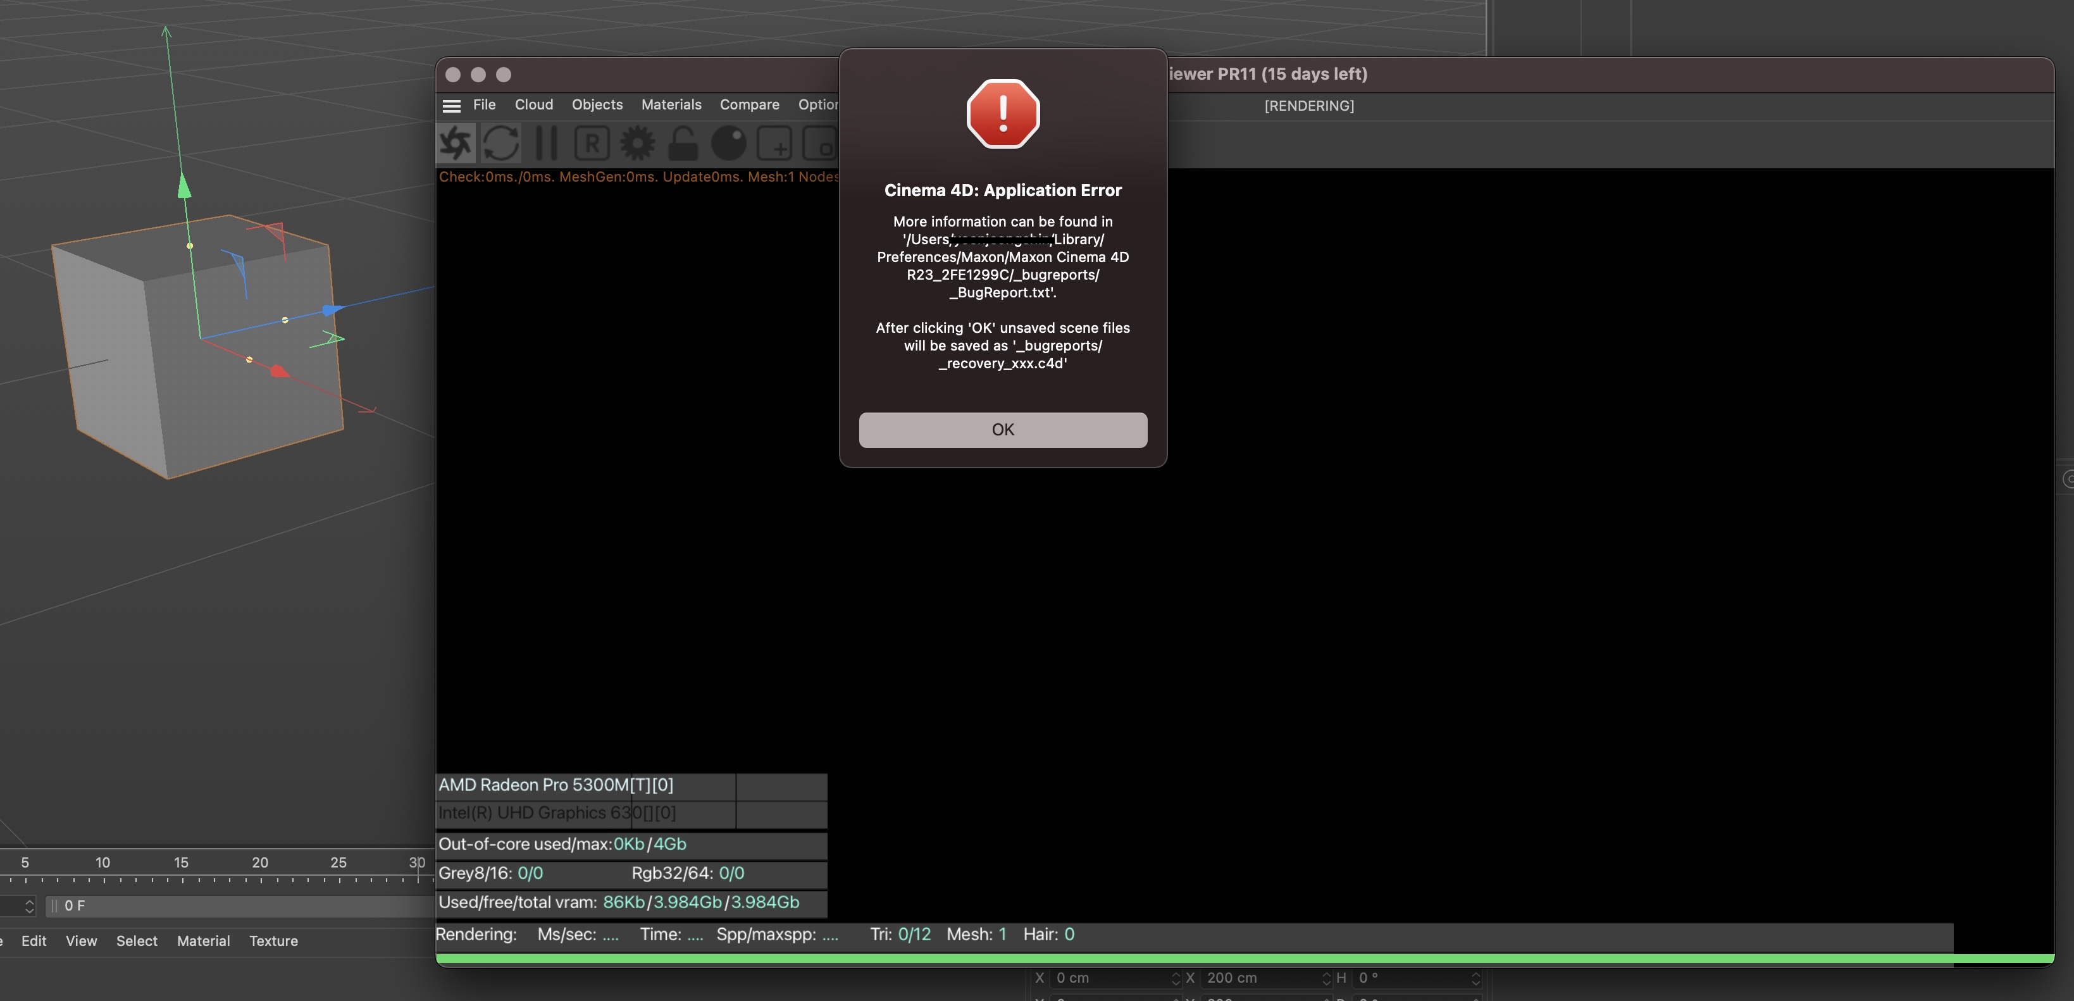2074x1001 pixels.
Task: Click the red X-axis arrow handle on cube
Action: [280, 371]
